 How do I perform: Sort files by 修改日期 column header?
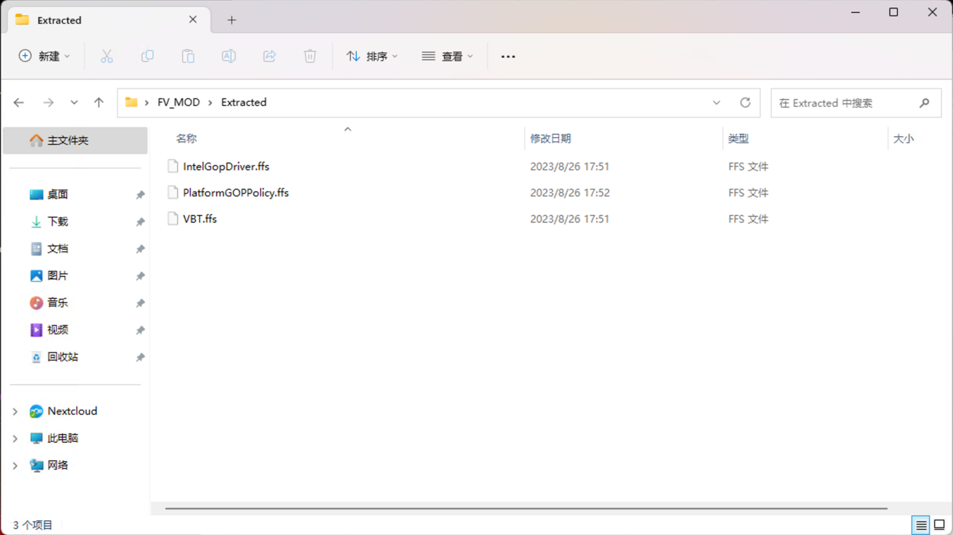550,139
